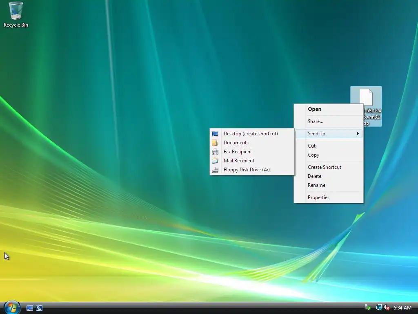The width and height of the screenshot is (418, 314).
Task: Click Delete in the context menu
Action: tap(329, 176)
